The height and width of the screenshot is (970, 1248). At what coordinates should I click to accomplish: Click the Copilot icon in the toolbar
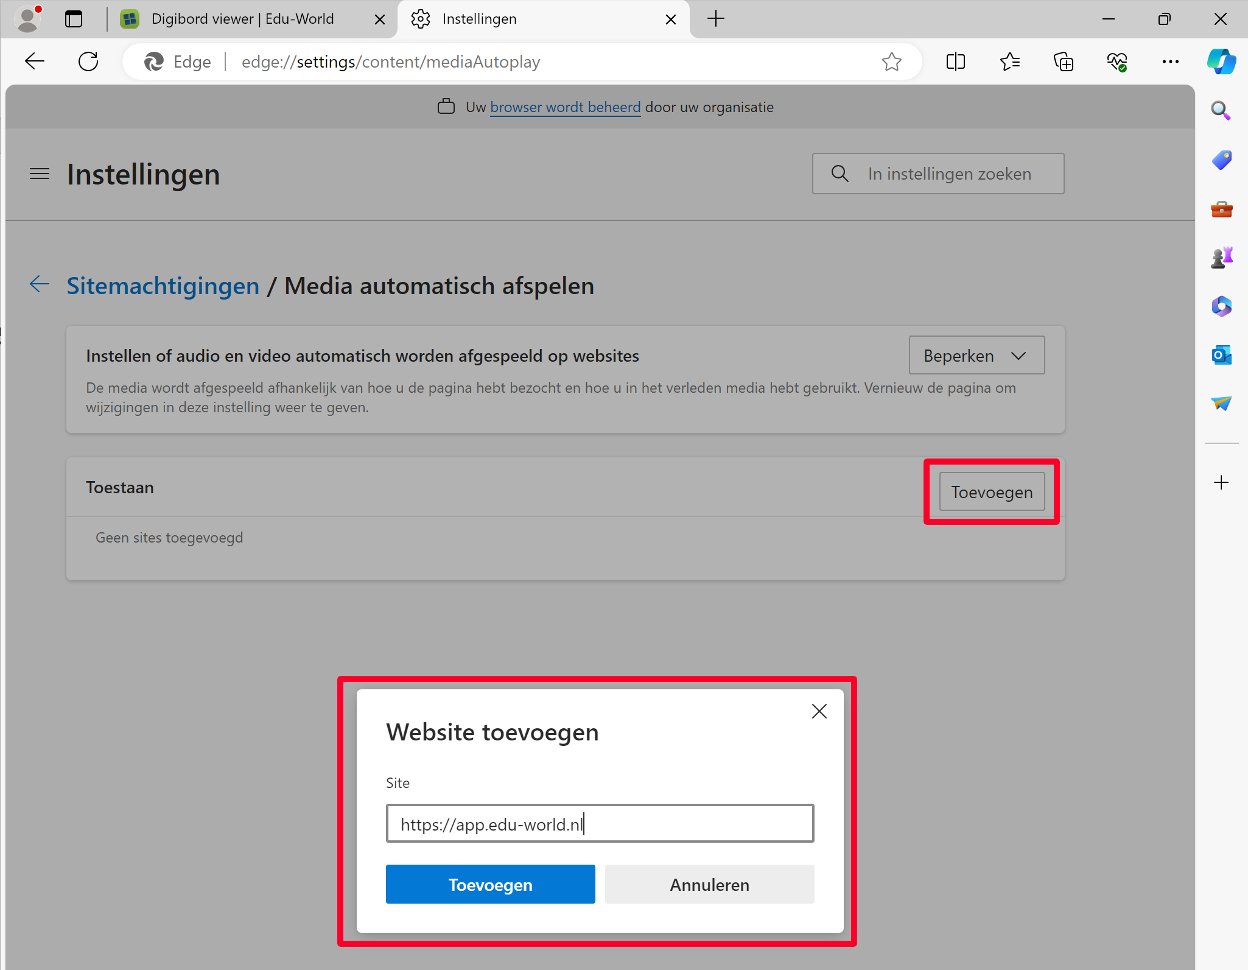pyautogui.click(x=1221, y=62)
